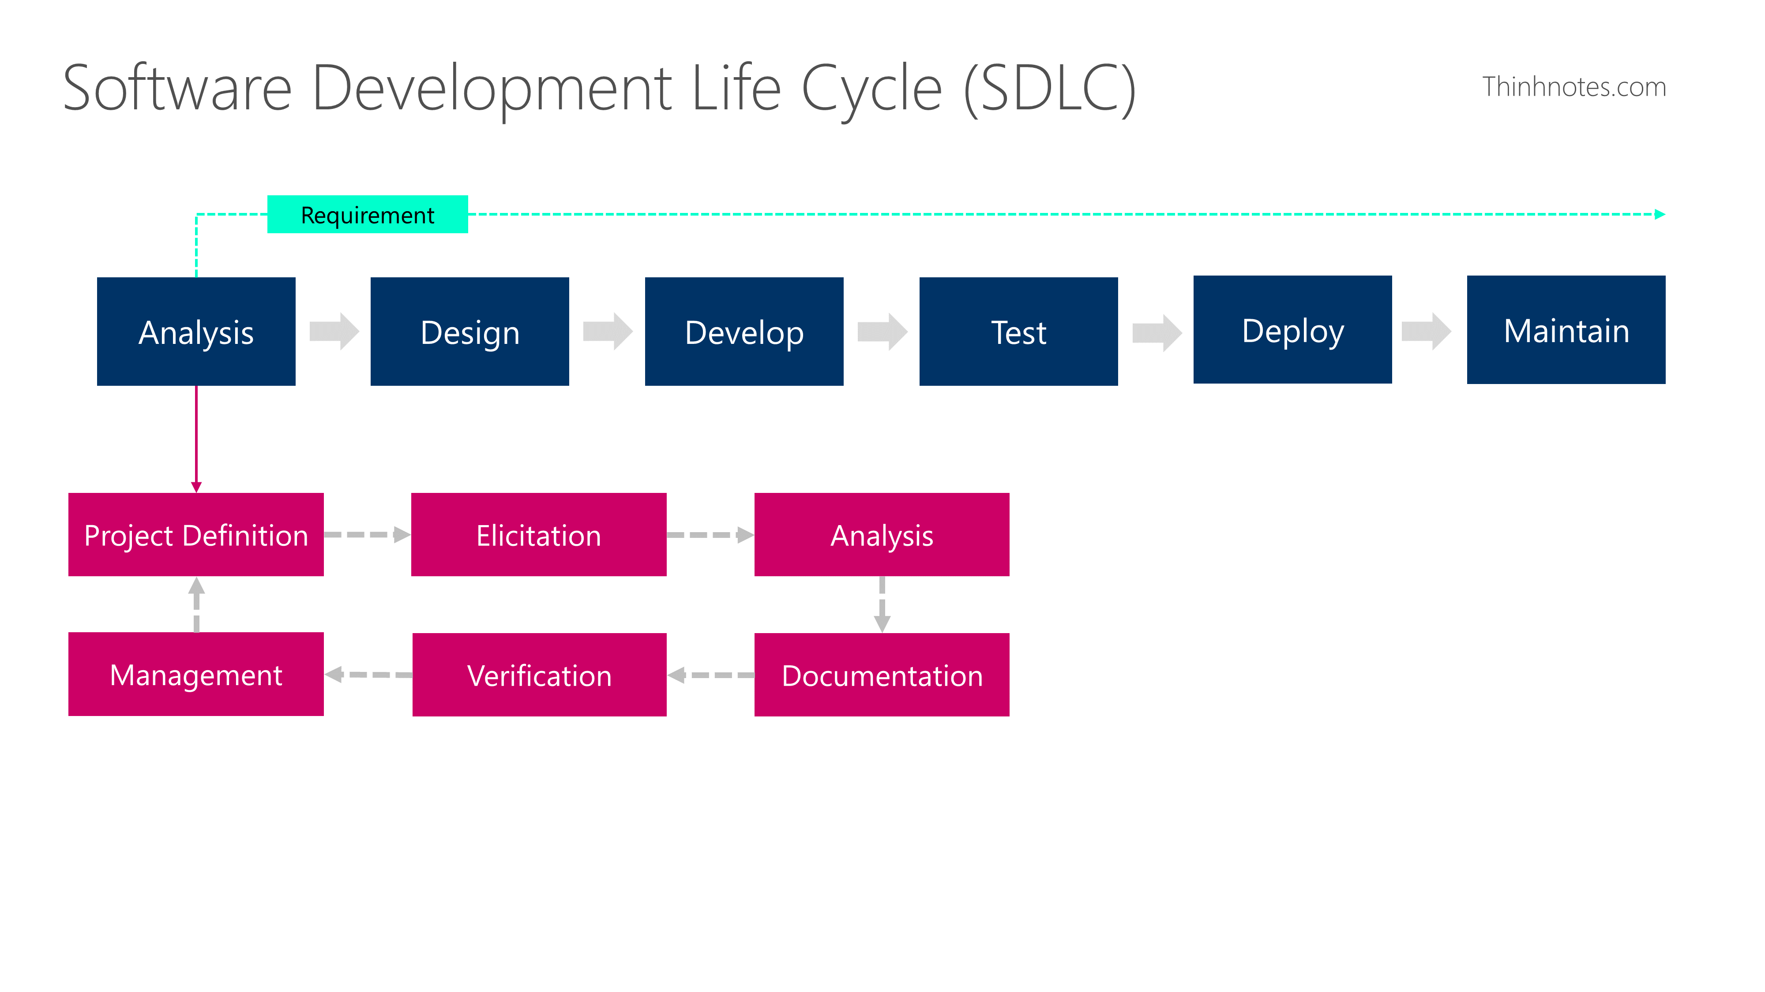1765x992 pixels.
Task: Select the blue Analysis box
Action: pos(196,332)
